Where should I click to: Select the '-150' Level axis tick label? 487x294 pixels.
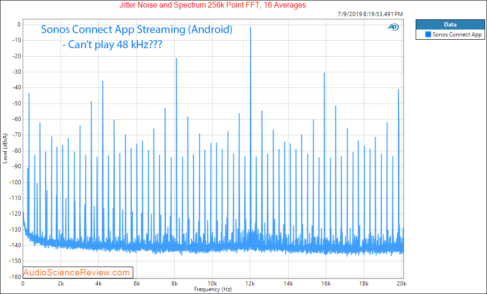coord(15,261)
